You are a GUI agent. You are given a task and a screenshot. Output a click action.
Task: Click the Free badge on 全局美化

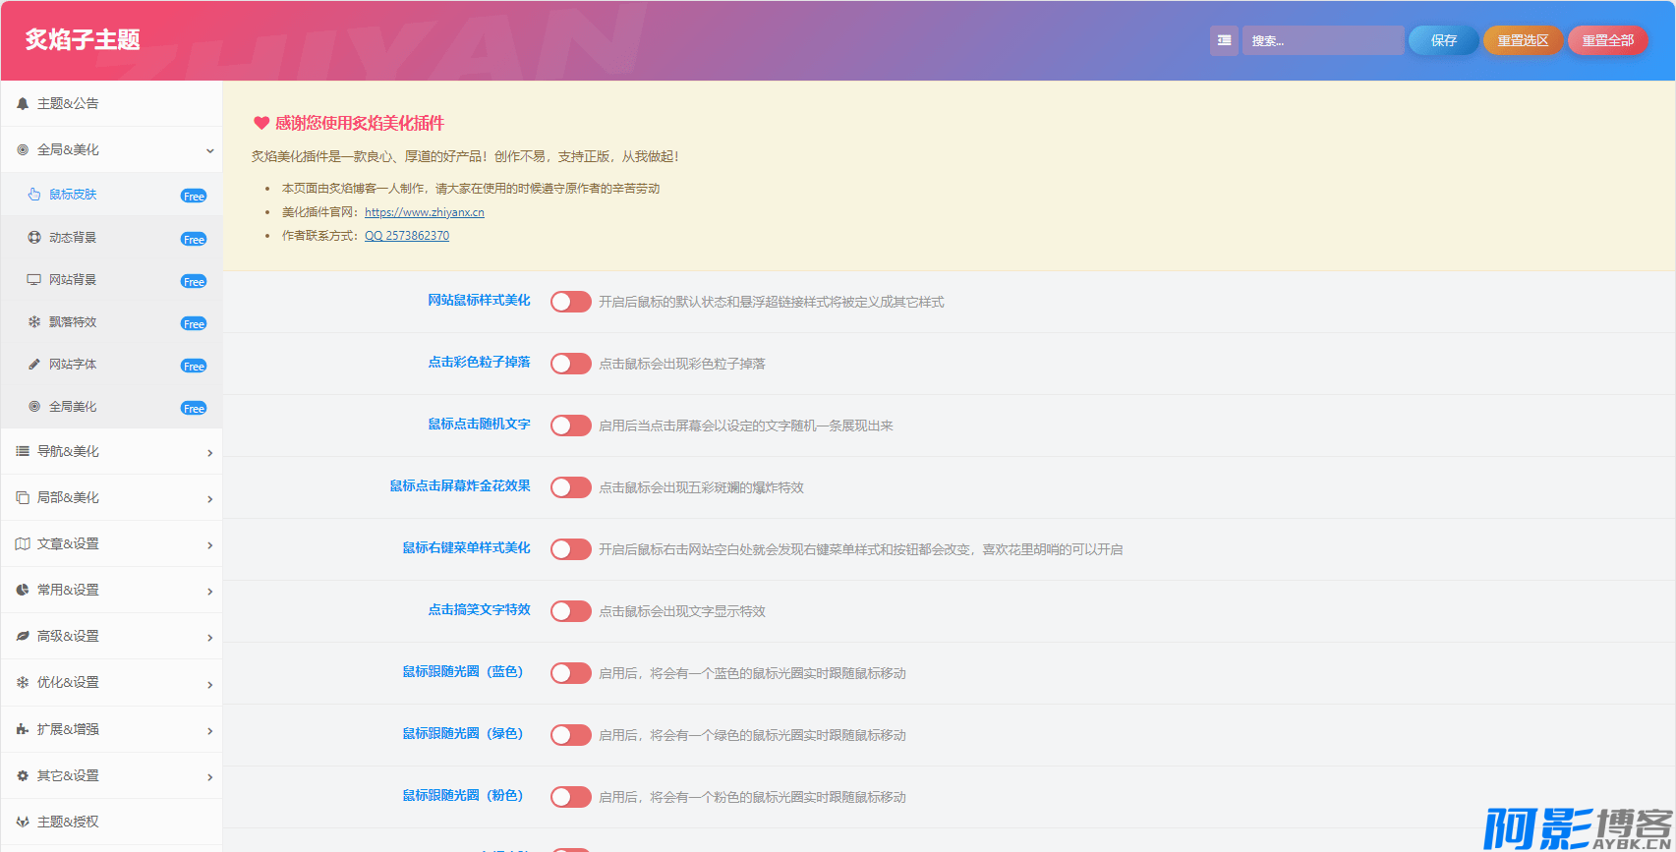point(194,408)
